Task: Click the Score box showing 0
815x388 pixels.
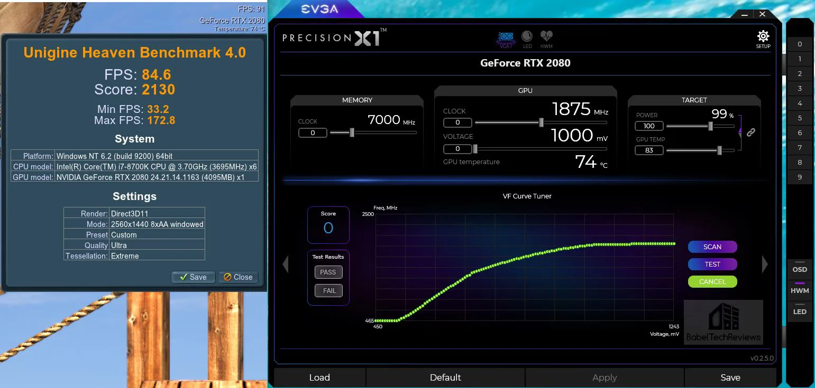Action: pos(328,224)
